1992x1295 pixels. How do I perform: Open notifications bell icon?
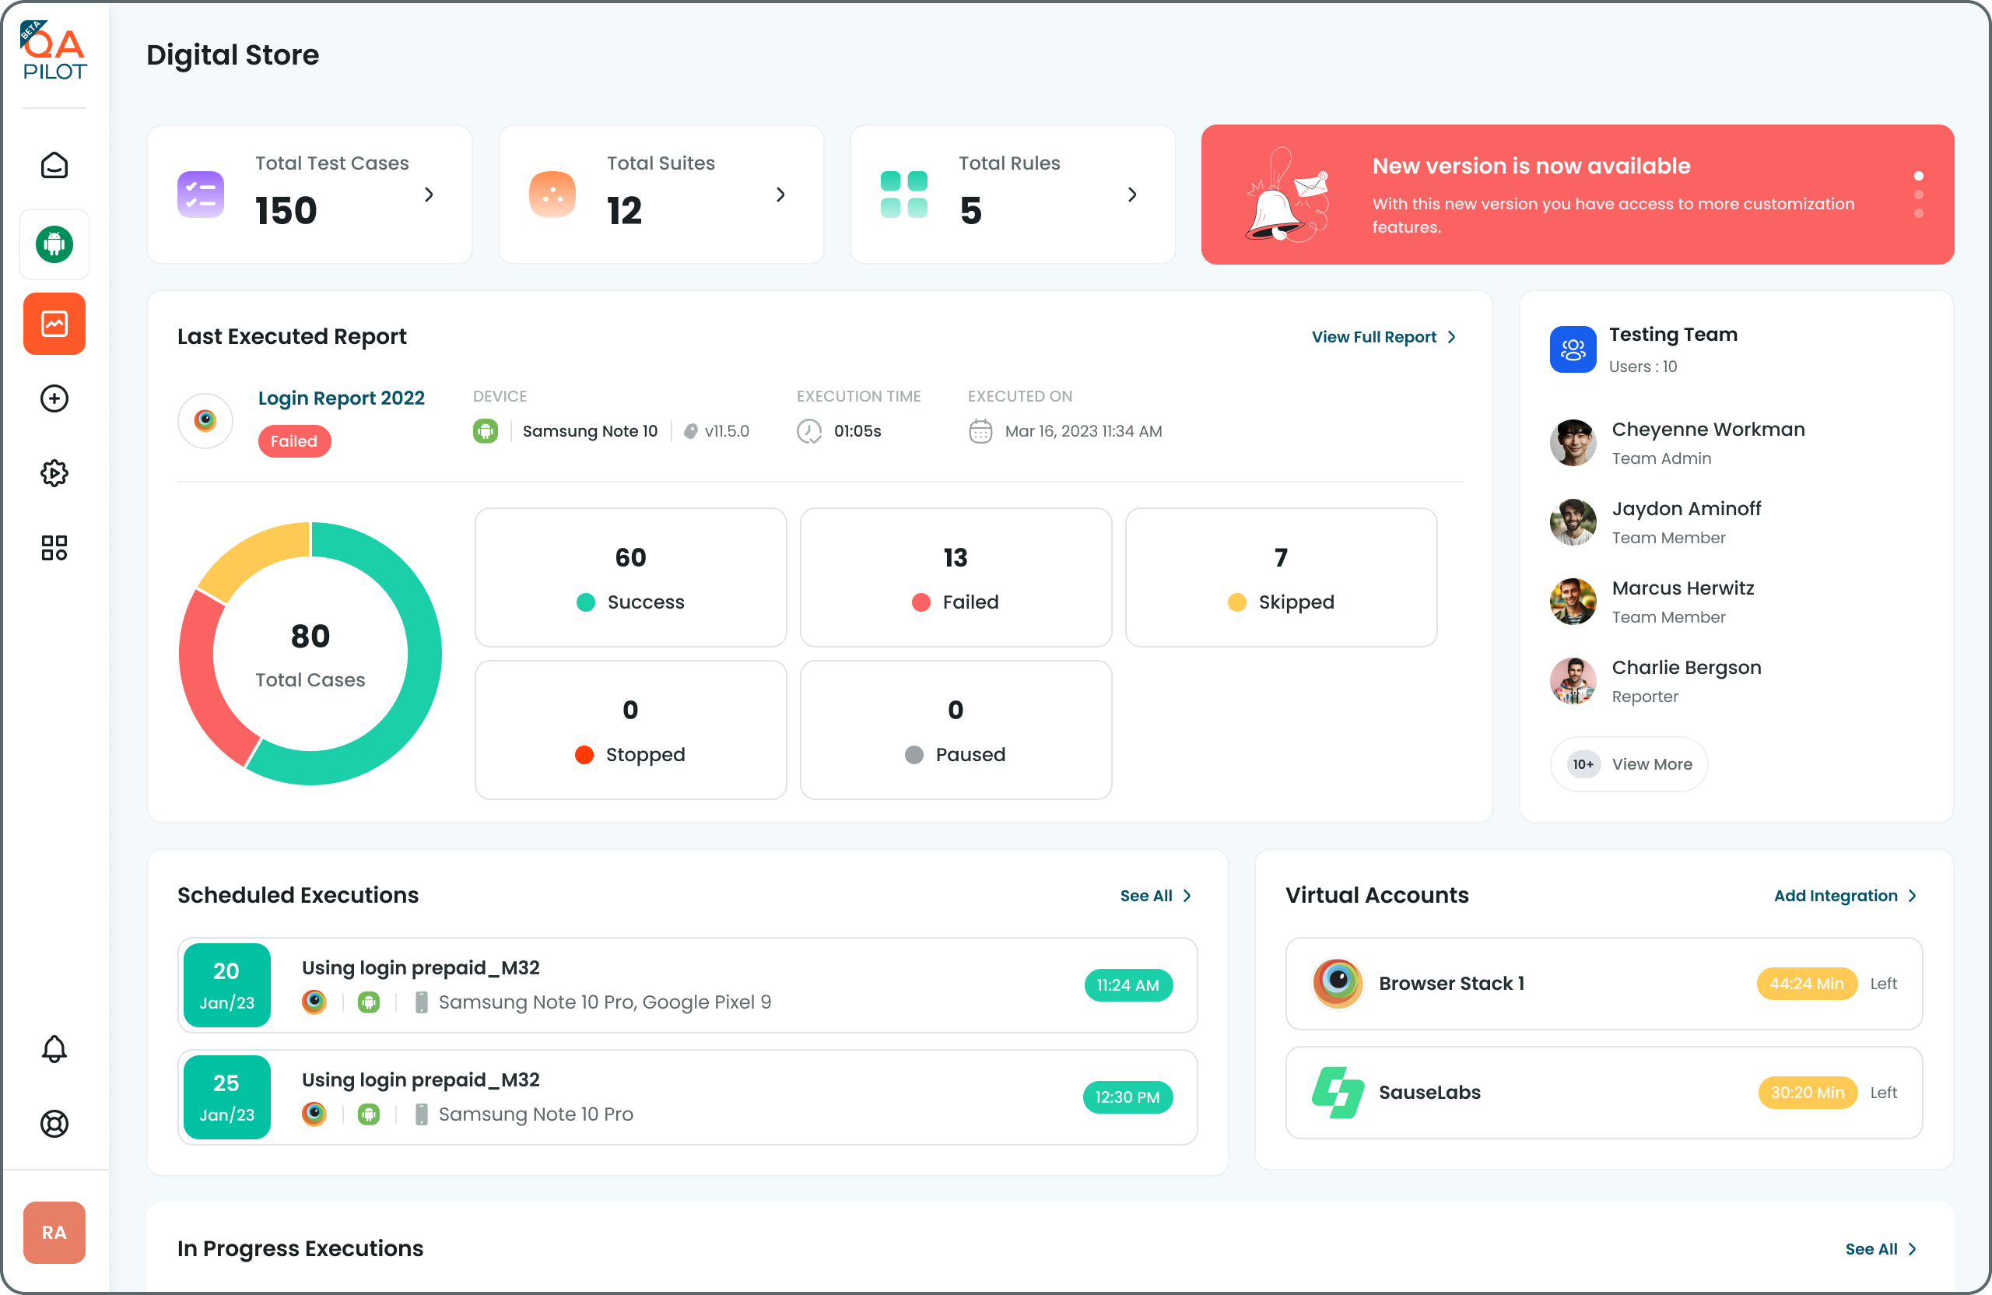click(x=54, y=1049)
